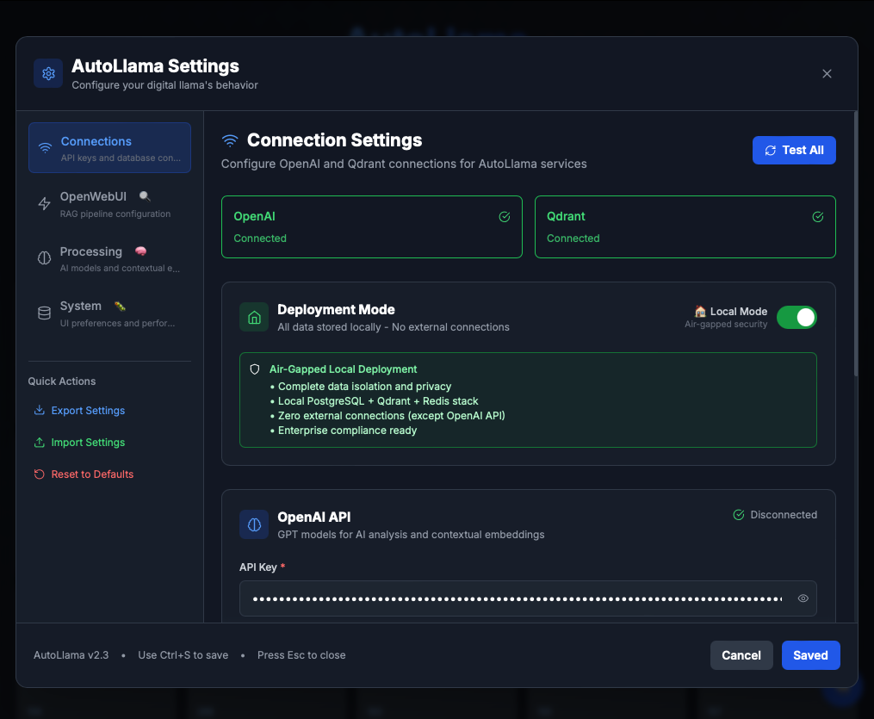Toggle the Local Mode switch off

tap(797, 317)
